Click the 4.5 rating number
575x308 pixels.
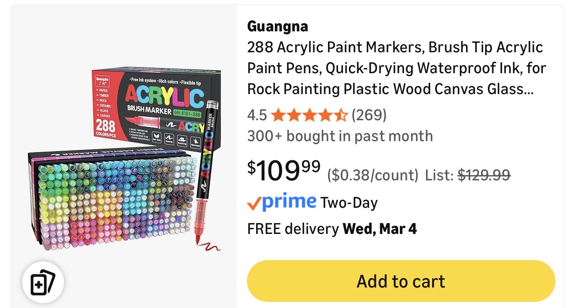tap(257, 115)
